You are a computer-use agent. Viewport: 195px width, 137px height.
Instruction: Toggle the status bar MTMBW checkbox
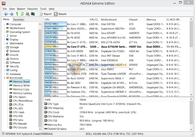click(x=3, y=134)
